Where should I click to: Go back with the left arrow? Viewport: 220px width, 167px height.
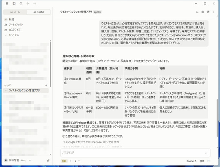point(28,4)
